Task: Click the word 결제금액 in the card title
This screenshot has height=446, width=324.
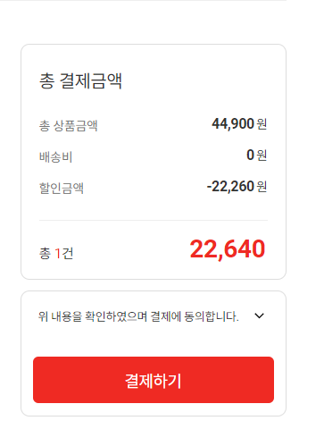Action: point(91,80)
